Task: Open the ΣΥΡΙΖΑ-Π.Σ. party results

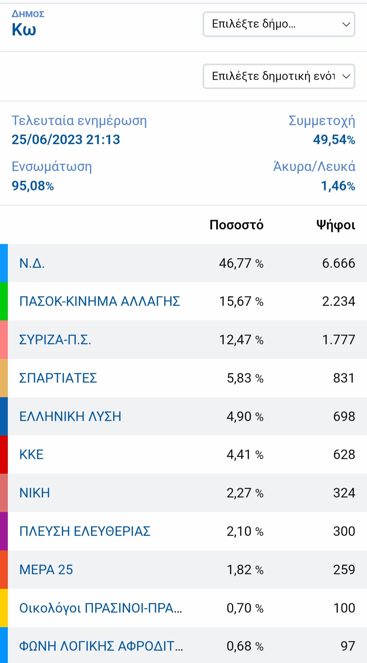Action: (x=55, y=340)
